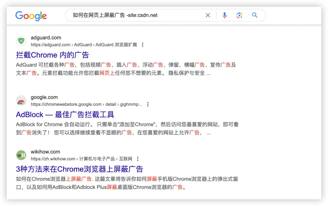Click the adguard.com site name
The width and height of the screenshot is (328, 206).
coord(46,37)
